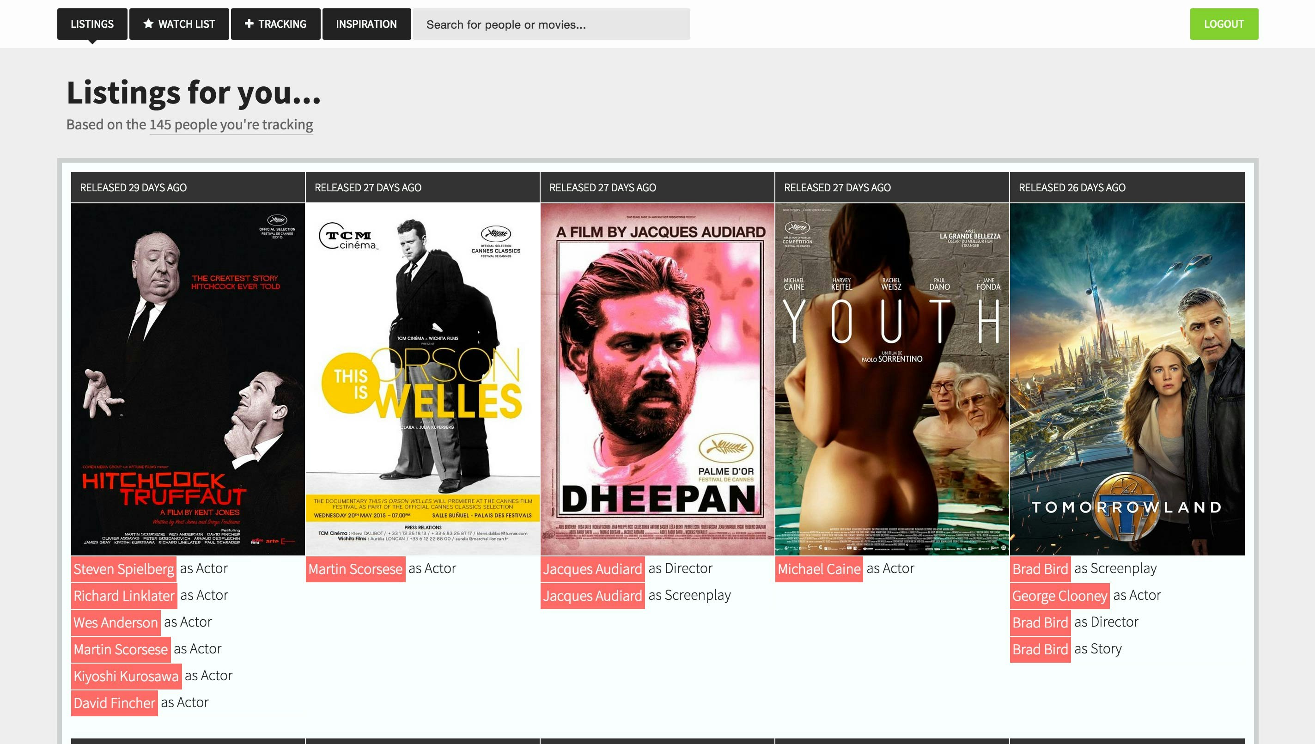Click Jacques Audiard as Director tag
This screenshot has width=1315, height=744.
pos(592,569)
